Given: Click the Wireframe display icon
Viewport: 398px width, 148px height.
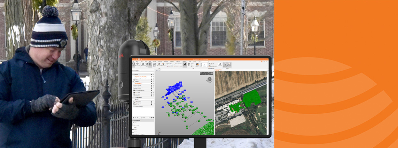Looking at the screenshot, I should tap(143, 65).
